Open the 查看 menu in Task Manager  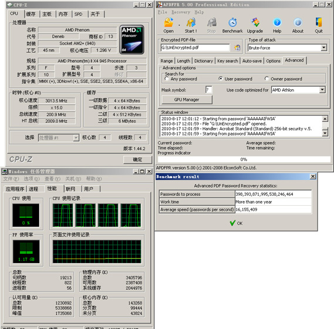(x=52, y=179)
